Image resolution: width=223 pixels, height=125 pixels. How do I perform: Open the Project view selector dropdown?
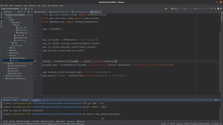click(x=9, y=12)
